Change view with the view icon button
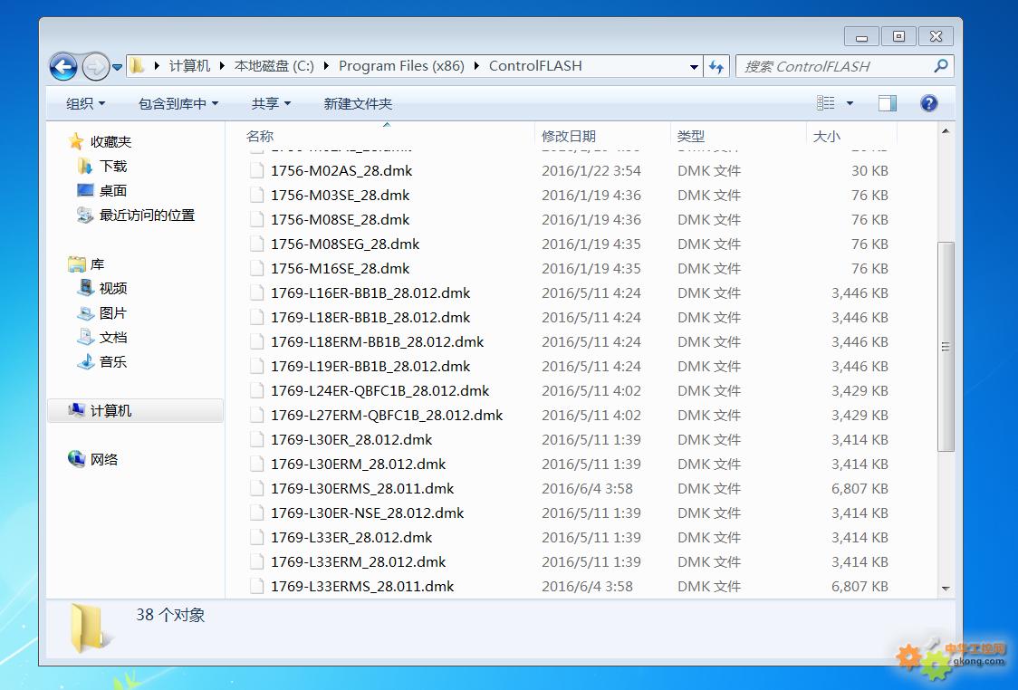The height and width of the screenshot is (690, 1018). 826,103
